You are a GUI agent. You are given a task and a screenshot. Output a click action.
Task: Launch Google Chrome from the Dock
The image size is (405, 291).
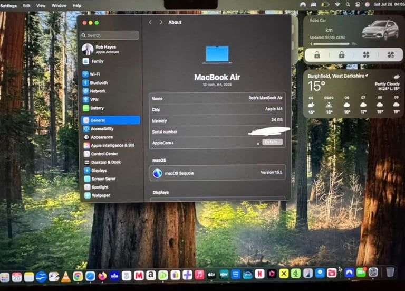pyautogui.click(x=78, y=277)
